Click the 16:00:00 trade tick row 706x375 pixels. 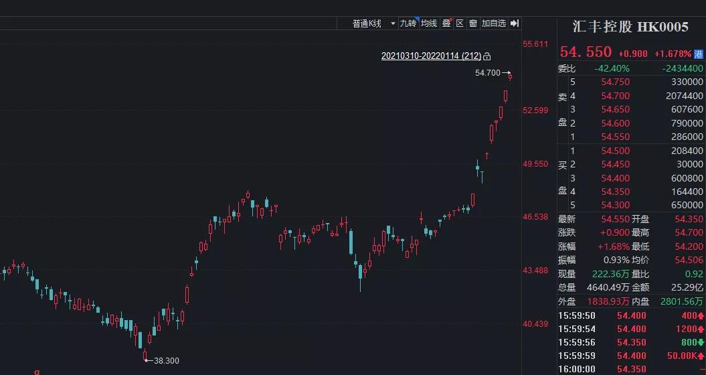631,370
